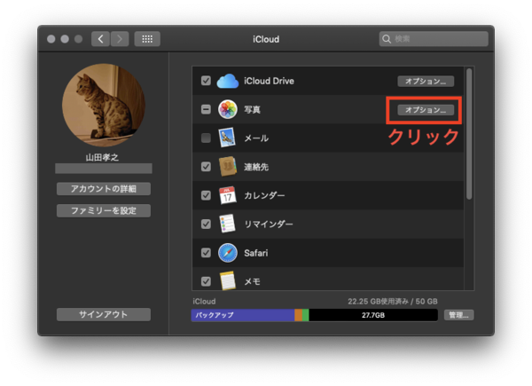The image size is (532, 386).
Task: Click the ファミリーを設定 button
Action: (x=104, y=211)
